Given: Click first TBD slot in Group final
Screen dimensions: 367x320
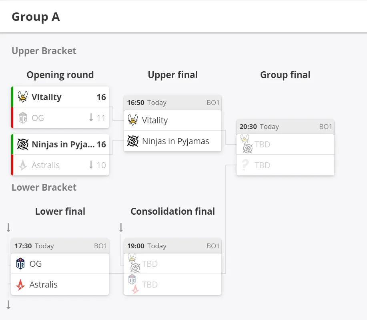Looking at the screenshot, I should tap(285, 144).
